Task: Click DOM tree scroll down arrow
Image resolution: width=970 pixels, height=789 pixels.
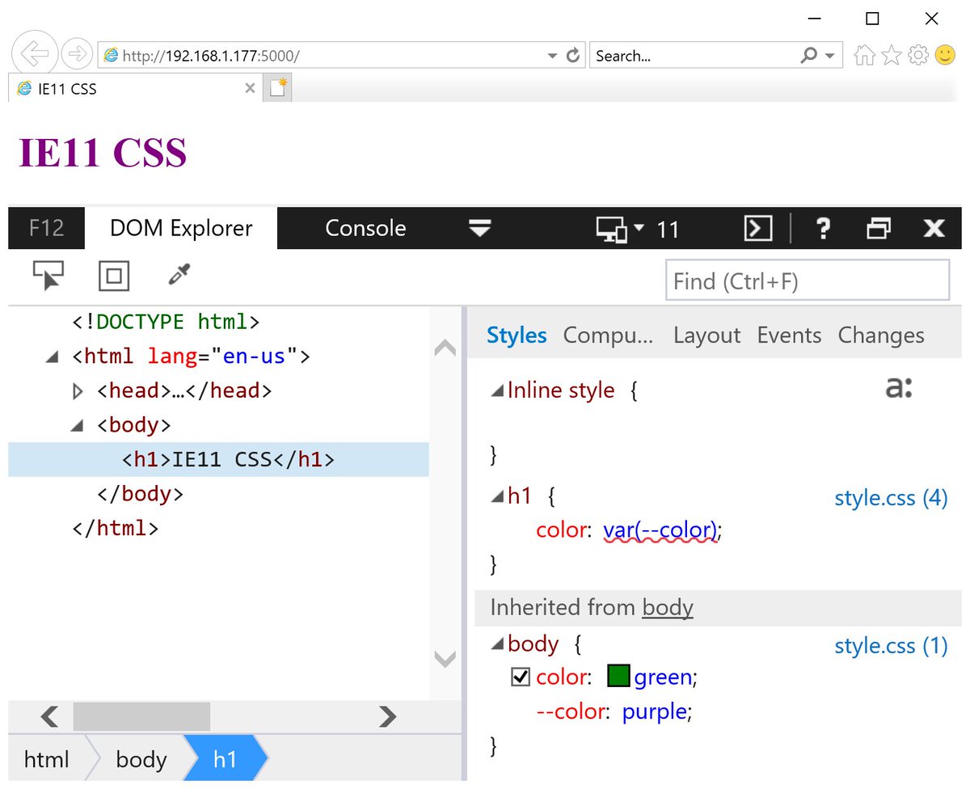Action: pyautogui.click(x=445, y=660)
